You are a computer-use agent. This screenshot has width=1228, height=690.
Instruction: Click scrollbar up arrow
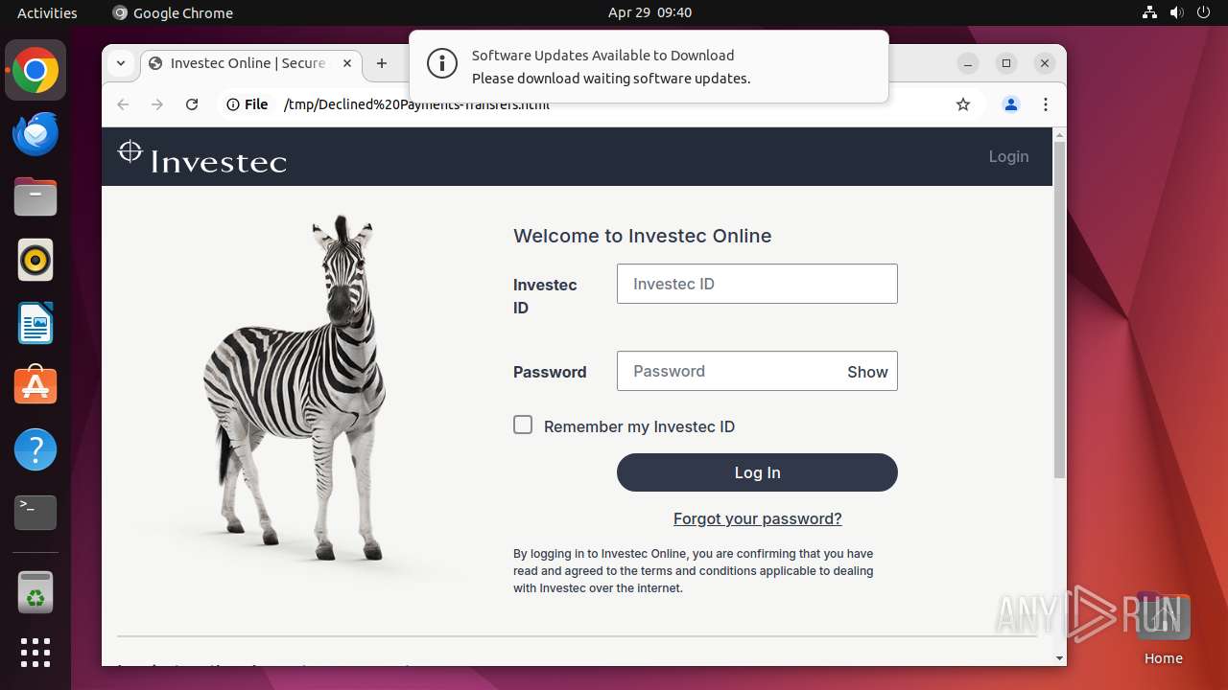click(x=1059, y=135)
